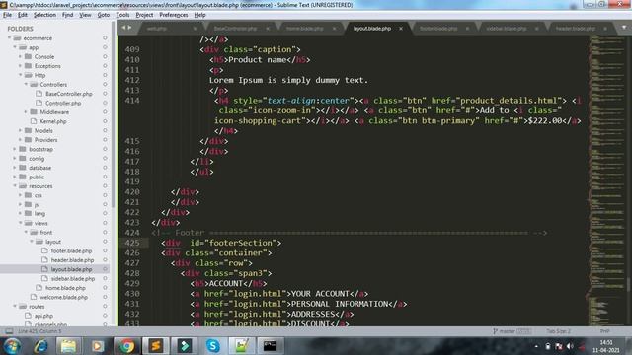Switch to the header.blade.php tab
The height and width of the screenshot is (355, 632).
pyautogui.click(x=575, y=29)
